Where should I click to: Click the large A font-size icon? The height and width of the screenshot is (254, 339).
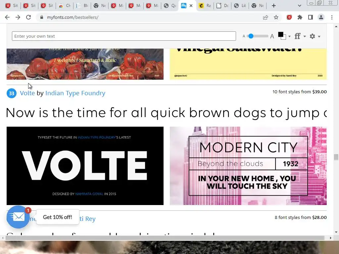point(272,36)
